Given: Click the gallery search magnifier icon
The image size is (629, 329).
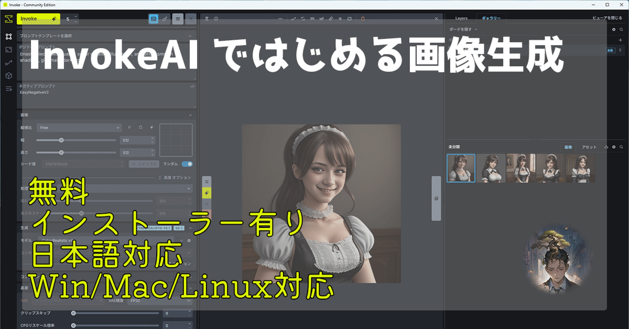Looking at the screenshot, I should 622,147.
